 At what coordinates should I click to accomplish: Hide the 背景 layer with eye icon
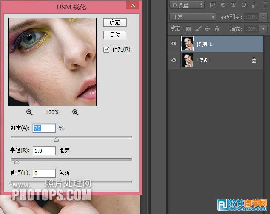point(174,60)
